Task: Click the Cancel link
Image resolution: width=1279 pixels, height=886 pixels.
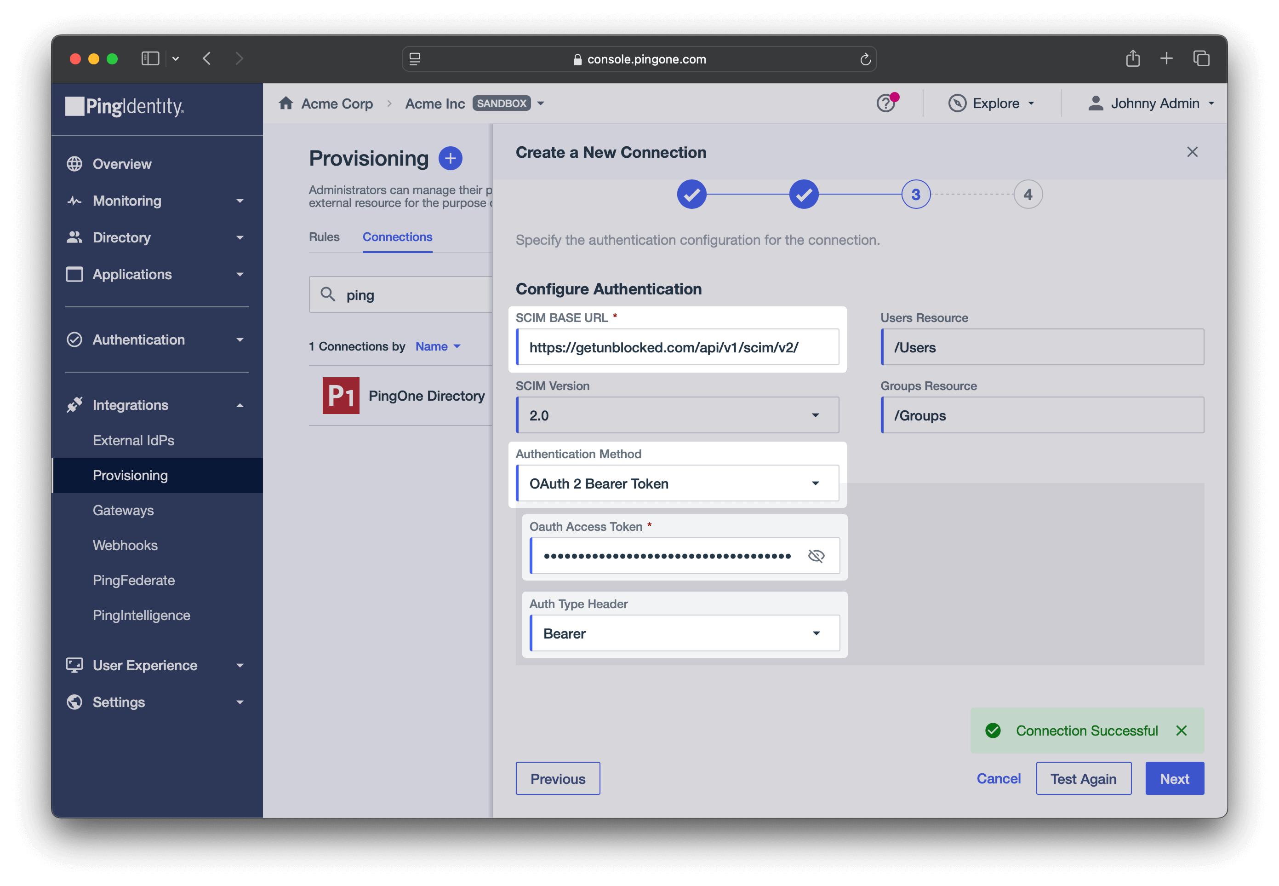Action: [x=999, y=778]
